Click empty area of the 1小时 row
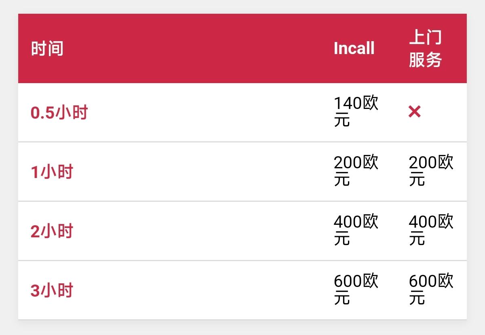This screenshot has height=335, width=485. pos(202,172)
